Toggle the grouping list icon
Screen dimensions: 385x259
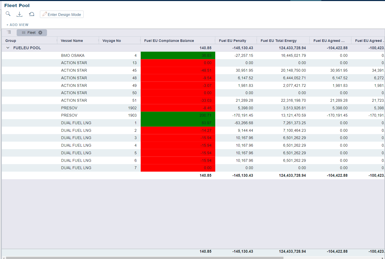[x=9, y=32]
